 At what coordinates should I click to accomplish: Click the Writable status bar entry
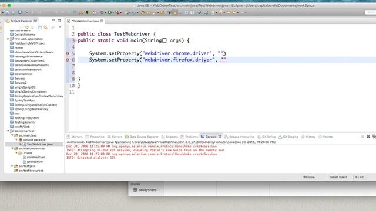click(308, 177)
